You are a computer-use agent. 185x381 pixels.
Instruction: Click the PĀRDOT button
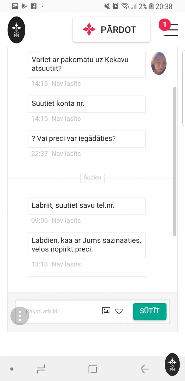point(112,30)
